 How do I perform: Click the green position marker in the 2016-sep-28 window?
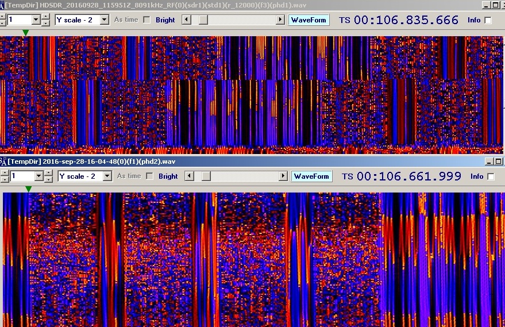pos(28,189)
